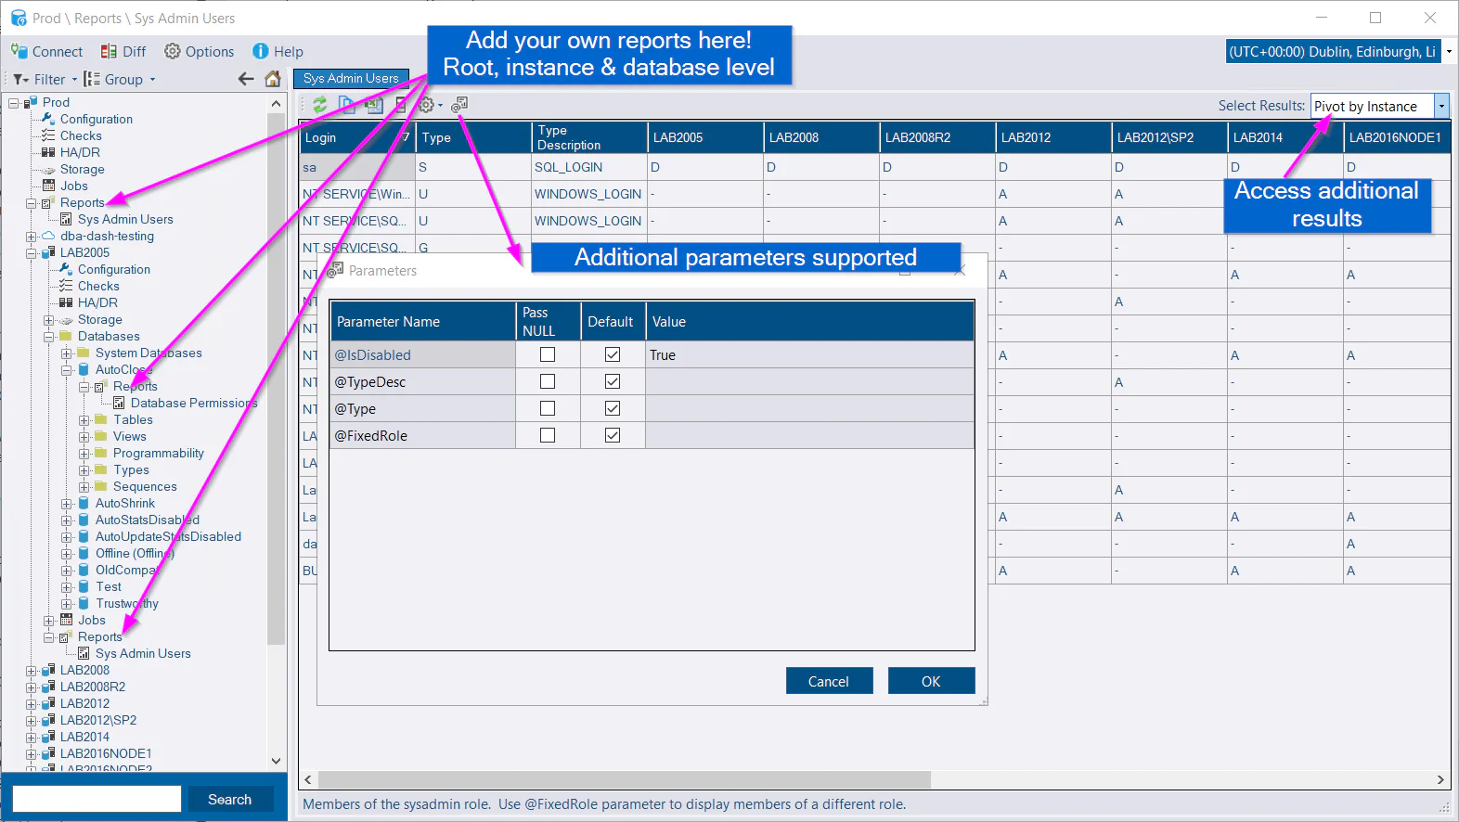The height and width of the screenshot is (822, 1459).
Task: Click the root Configuration wrench icon
Action: coord(48,119)
